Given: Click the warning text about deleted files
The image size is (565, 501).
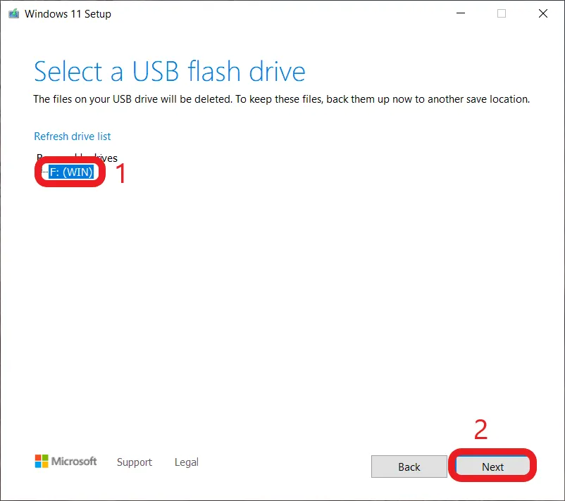Looking at the screenshot, I should 281,99.
